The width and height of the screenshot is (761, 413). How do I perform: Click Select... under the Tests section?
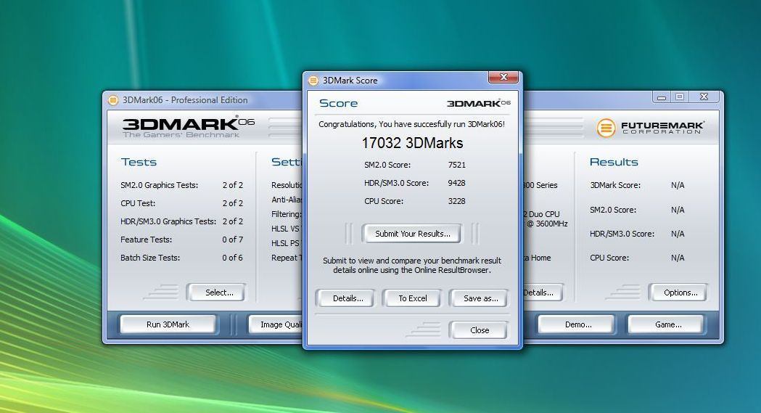tap(219, 293)
